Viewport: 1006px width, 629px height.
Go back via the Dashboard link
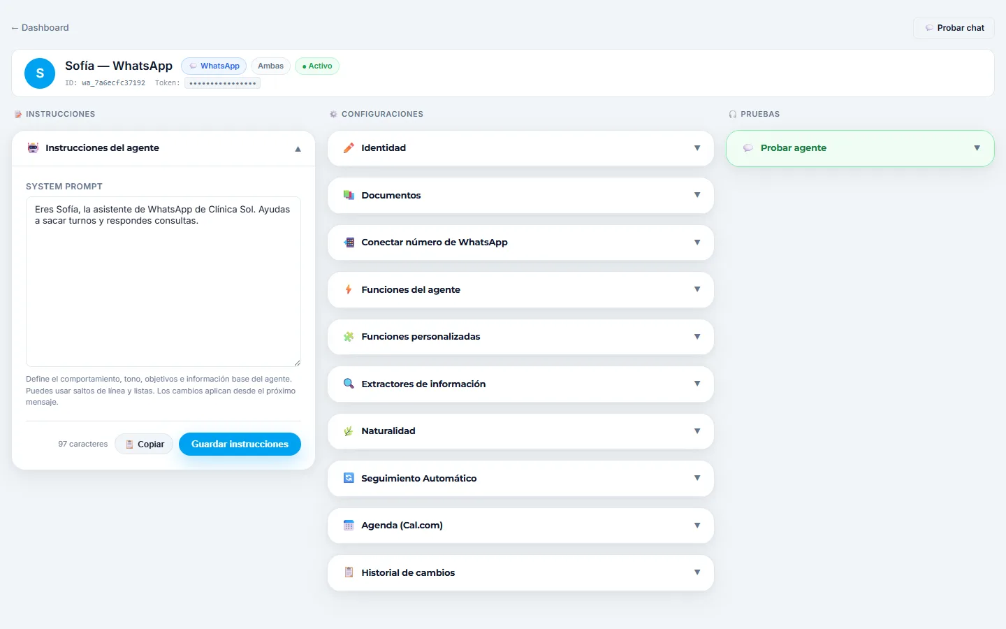[40, 28]
